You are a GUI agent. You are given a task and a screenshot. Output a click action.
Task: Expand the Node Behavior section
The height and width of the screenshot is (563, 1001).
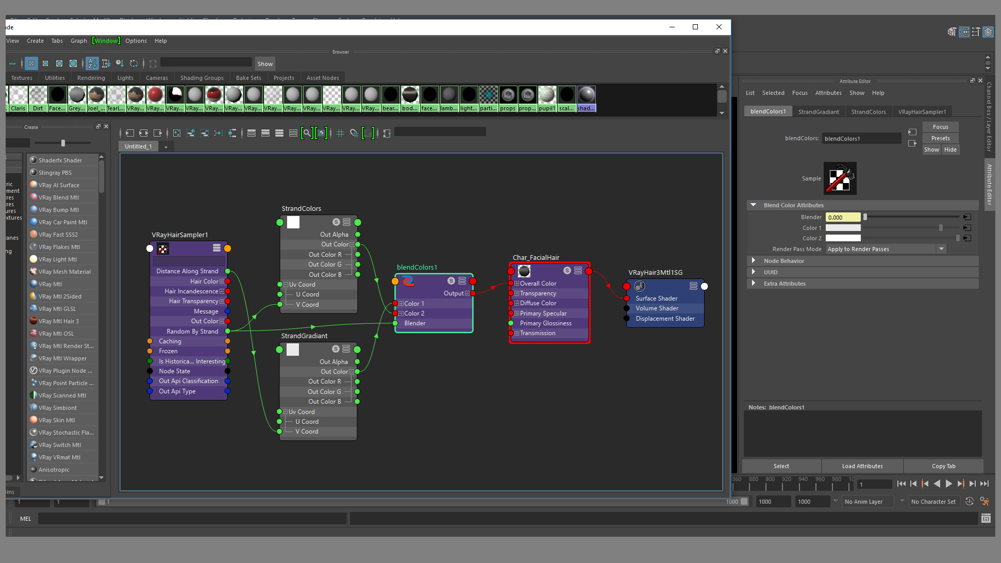click(x=754, y=261)
